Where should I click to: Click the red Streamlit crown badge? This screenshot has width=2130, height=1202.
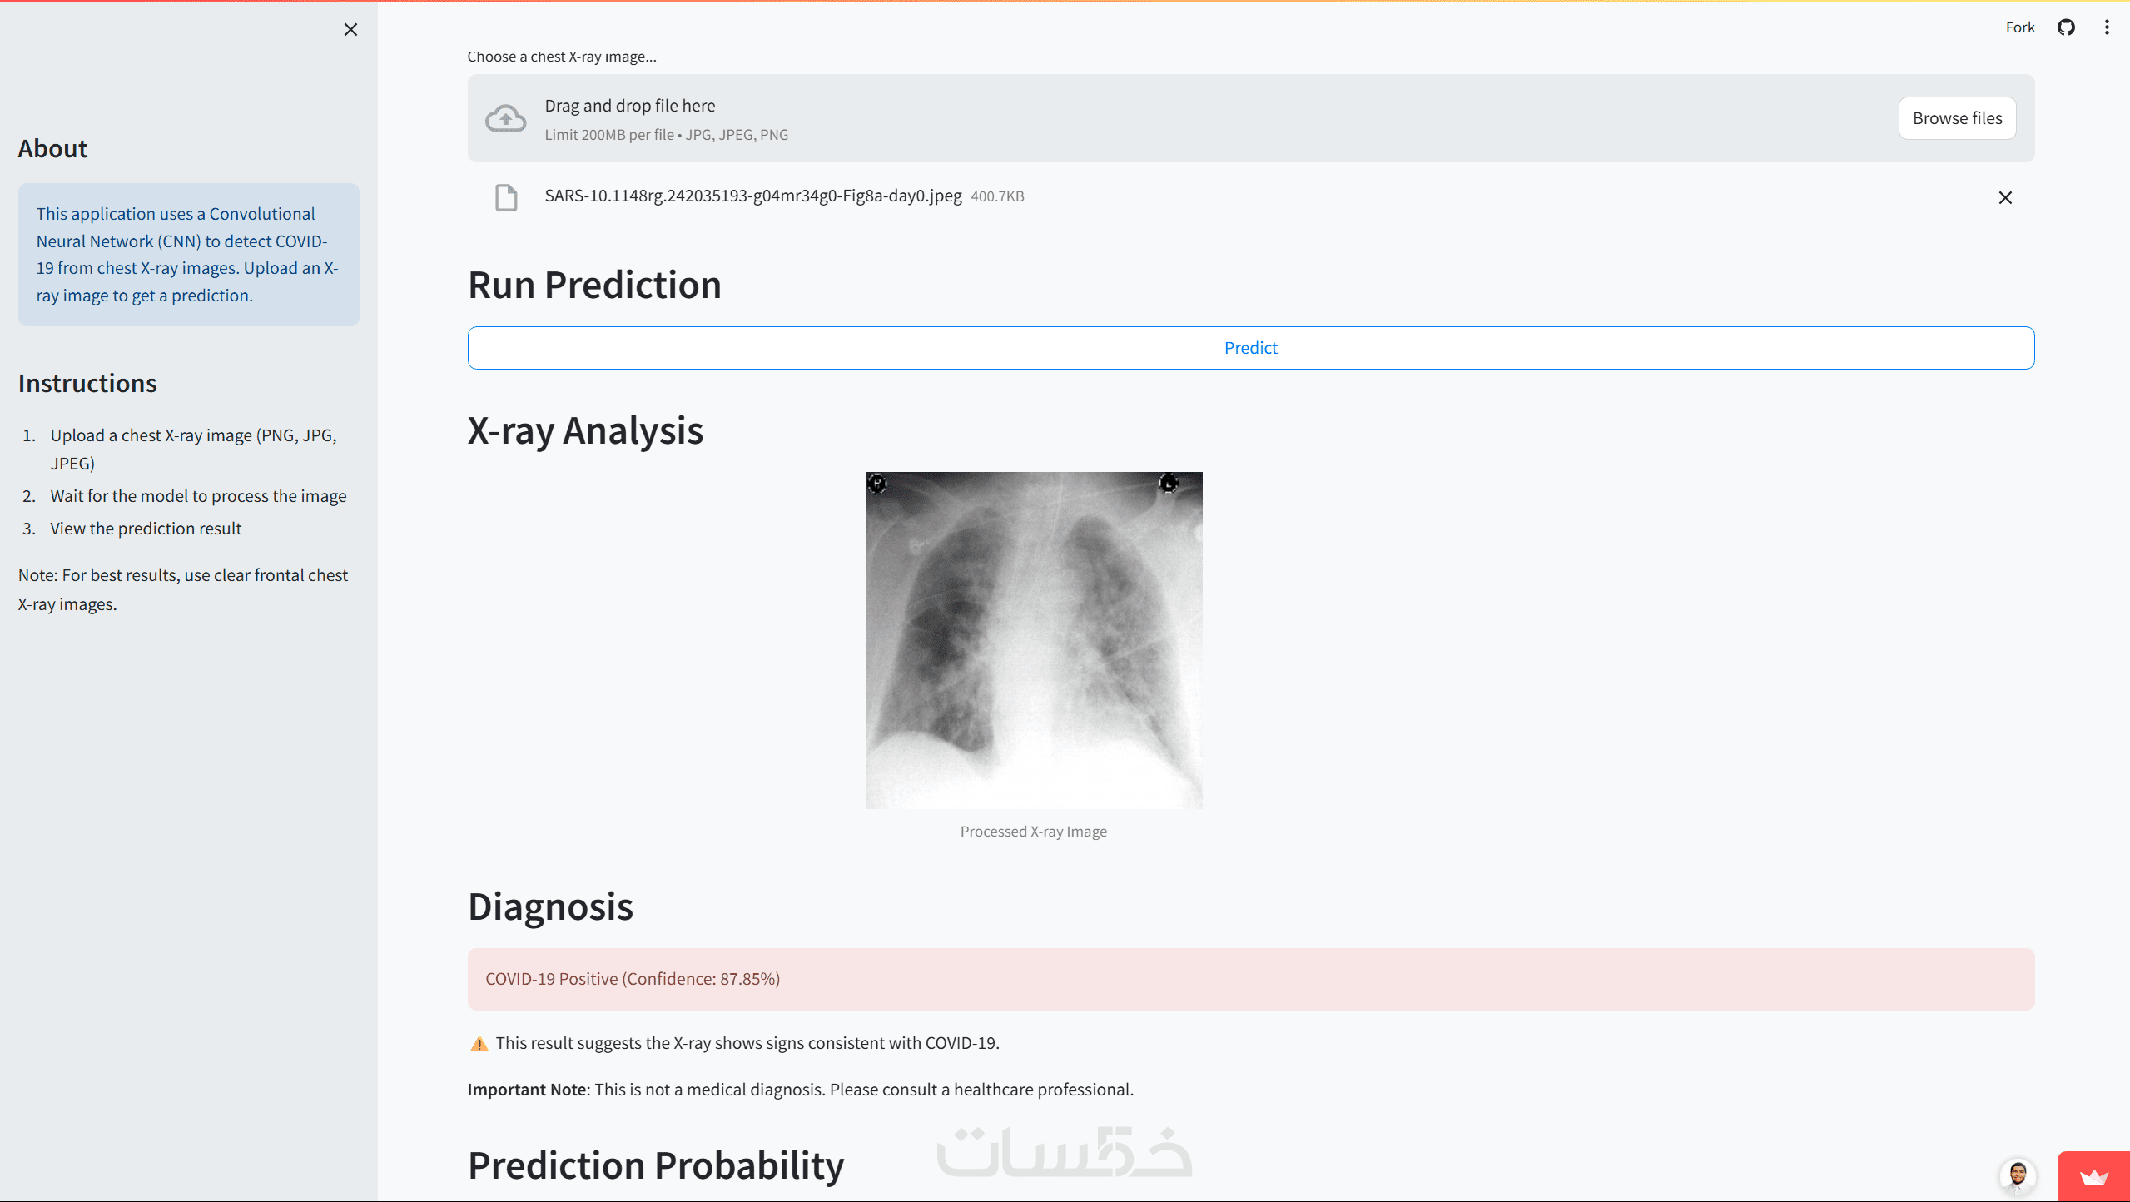tap(2093, 1177)
